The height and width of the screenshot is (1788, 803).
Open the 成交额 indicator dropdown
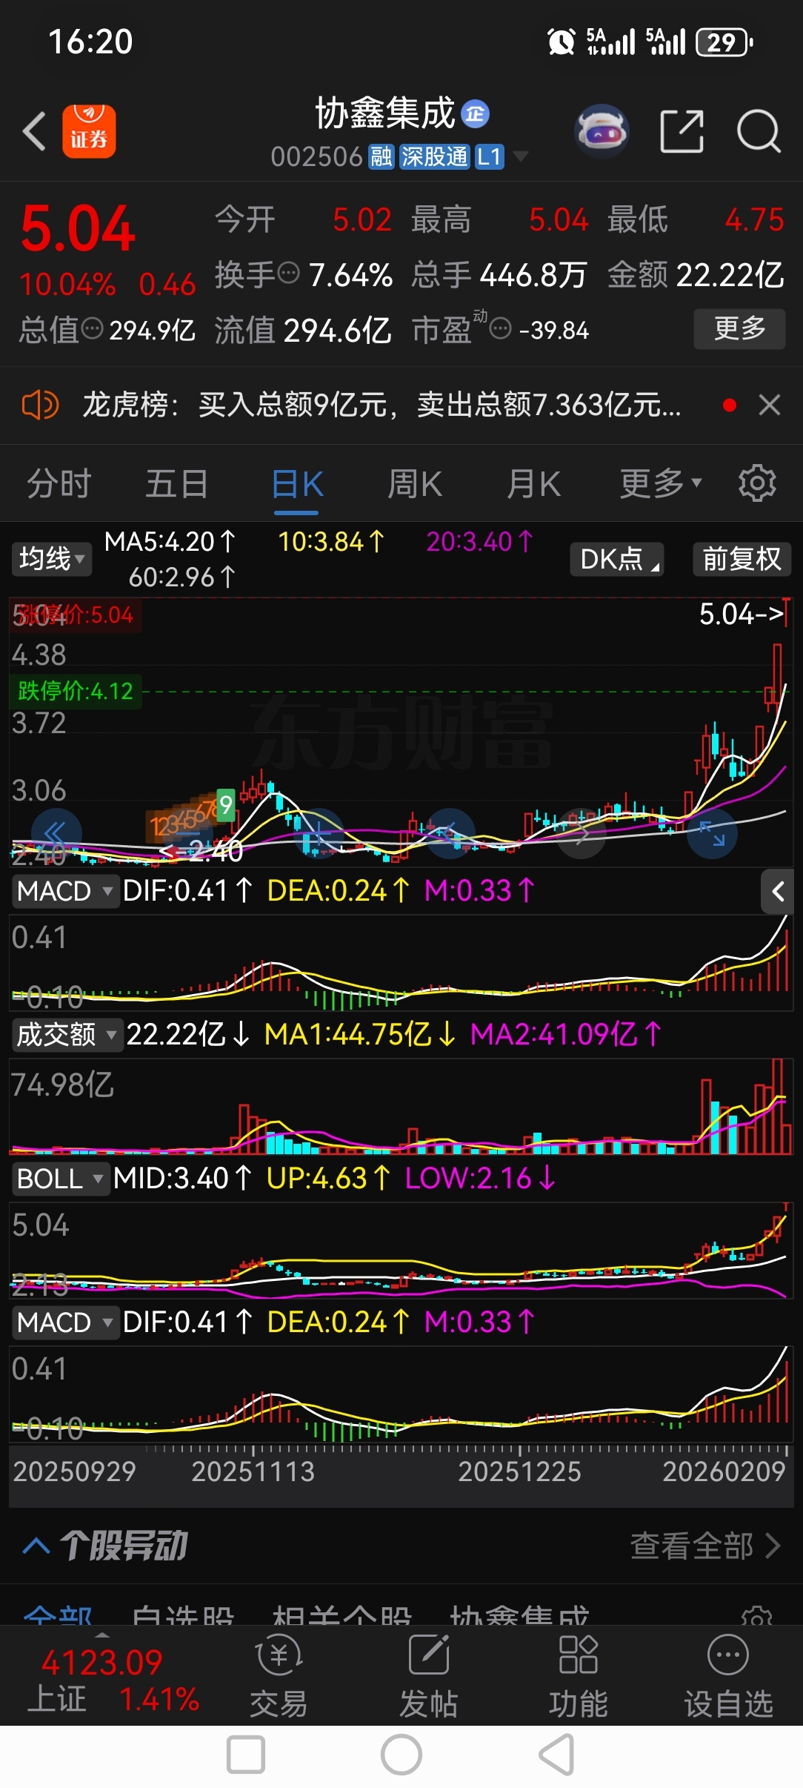(67, 1034)
